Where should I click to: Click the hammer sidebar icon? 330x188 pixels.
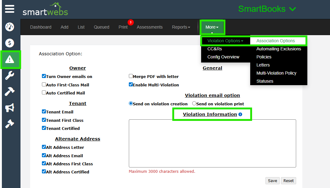click(10, 92)
